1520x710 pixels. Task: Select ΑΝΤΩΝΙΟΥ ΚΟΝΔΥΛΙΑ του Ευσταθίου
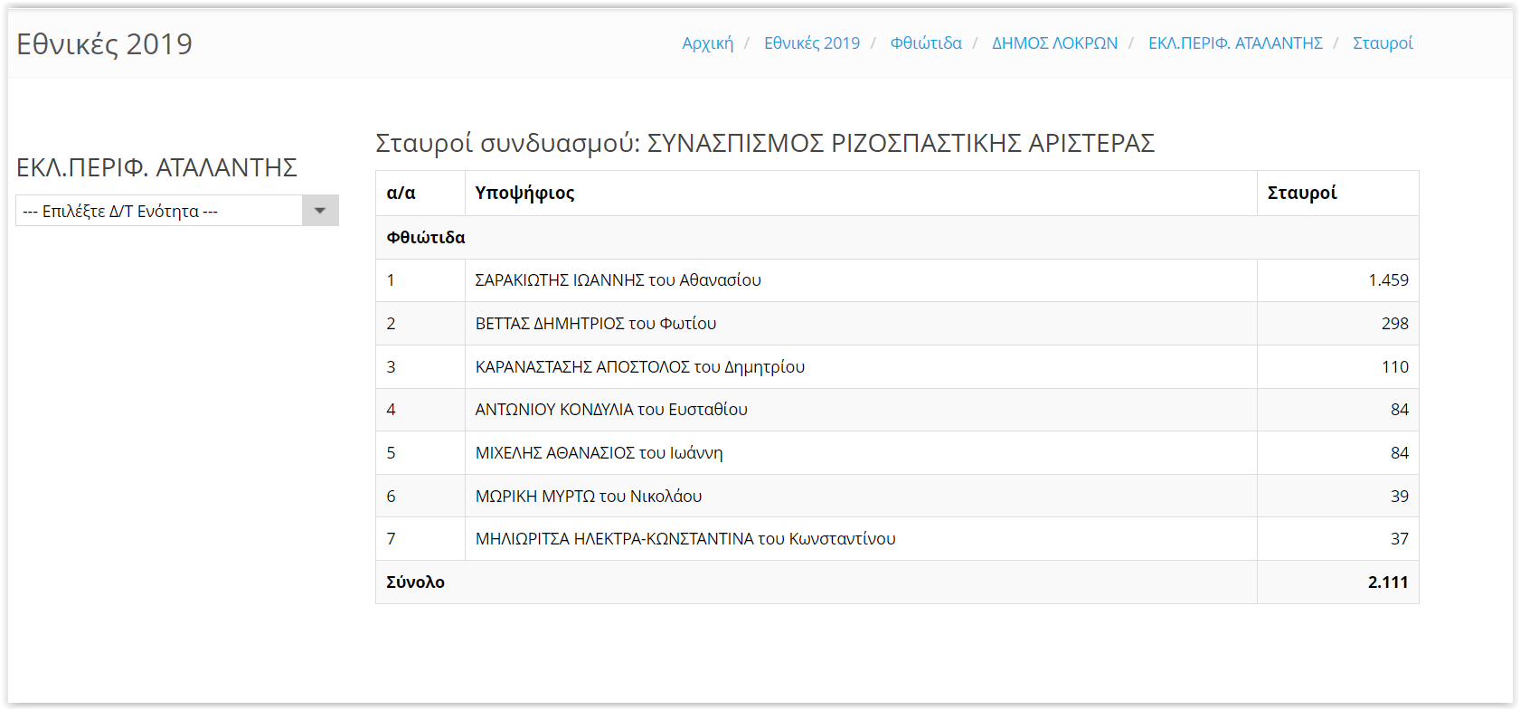coord(611,410)
